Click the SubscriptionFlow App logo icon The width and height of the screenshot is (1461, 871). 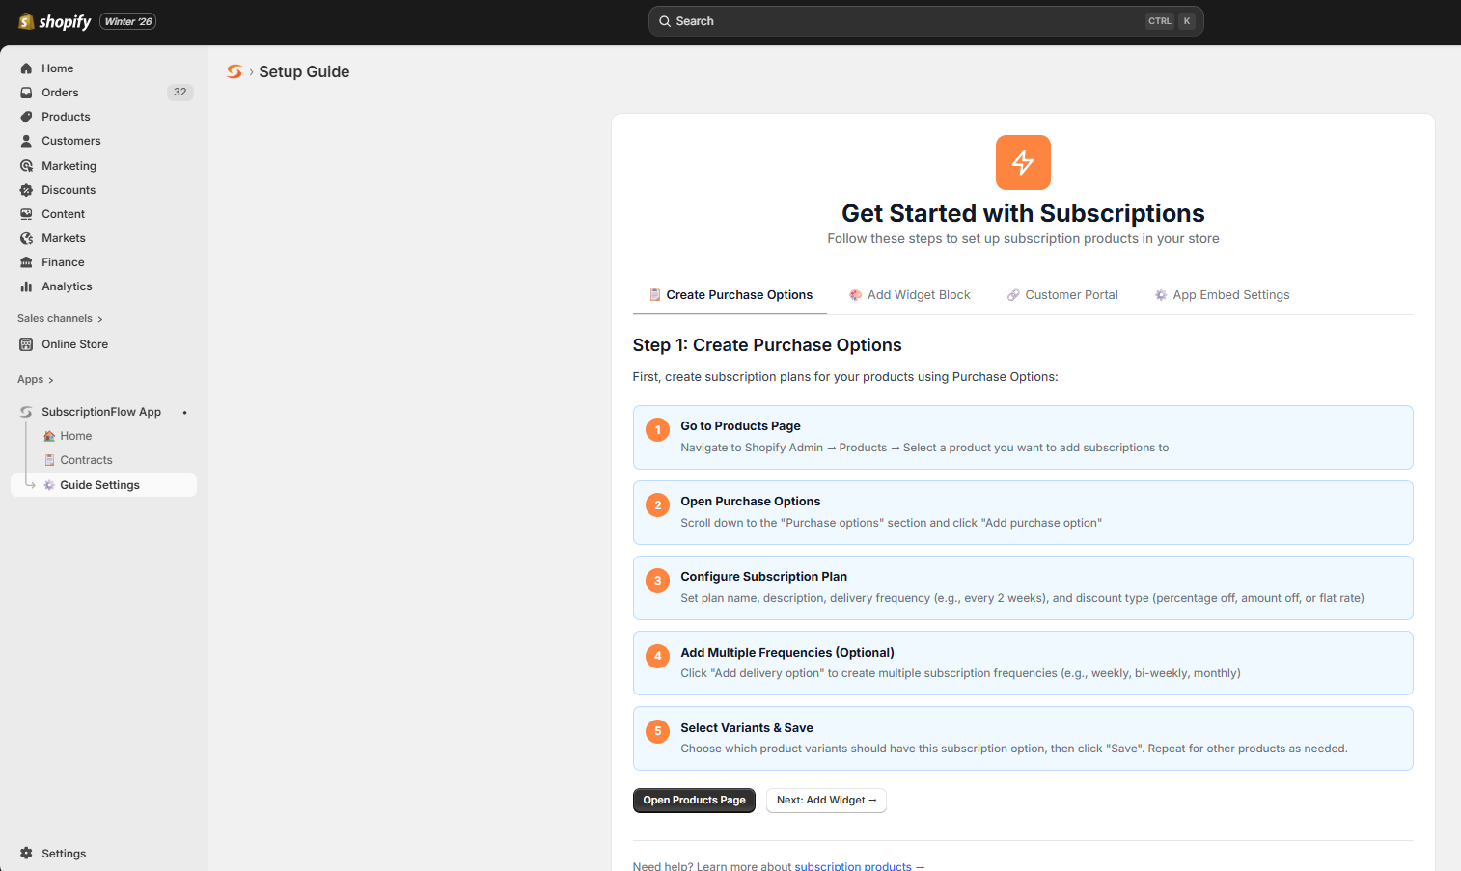pyautogui.click(x=26, y=412)
